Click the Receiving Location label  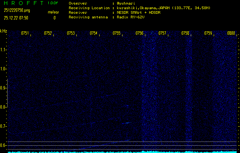(x=89, y=8)
